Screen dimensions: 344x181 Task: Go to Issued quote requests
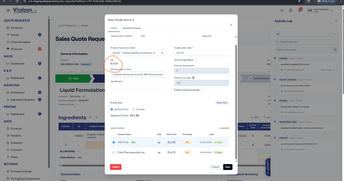(x=15, y=35)
